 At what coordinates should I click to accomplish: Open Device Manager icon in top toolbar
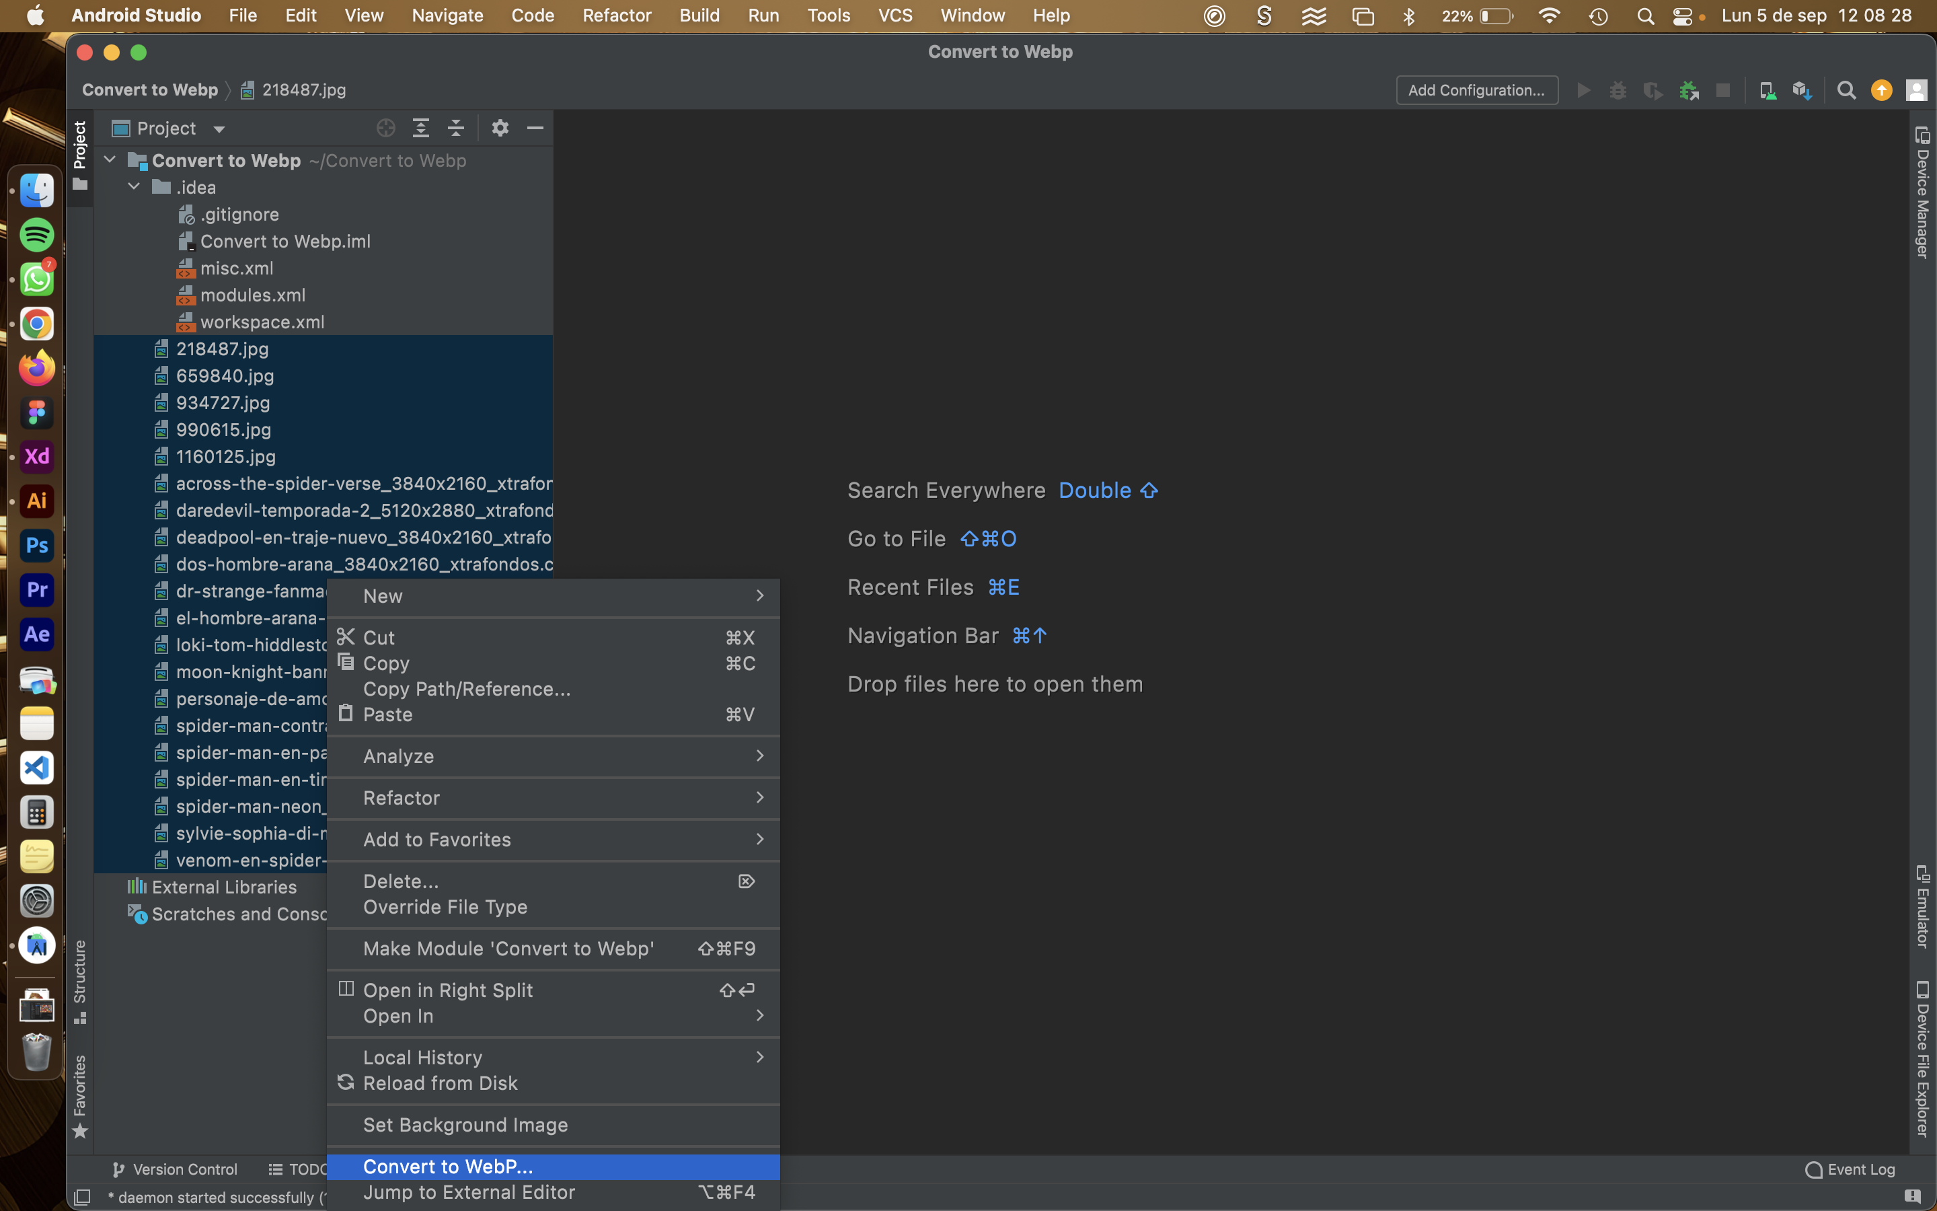[1768, 91]
